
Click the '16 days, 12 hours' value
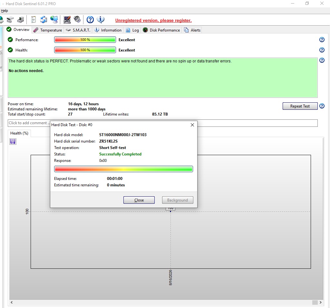coord(83,104)
